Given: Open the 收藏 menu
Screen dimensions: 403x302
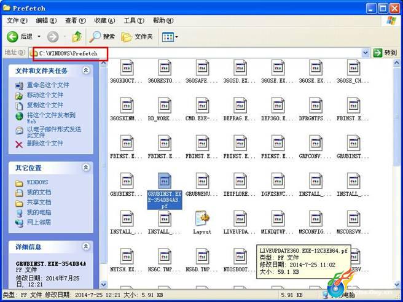Looking at the screenshot, I should click(x=104, y=20).
